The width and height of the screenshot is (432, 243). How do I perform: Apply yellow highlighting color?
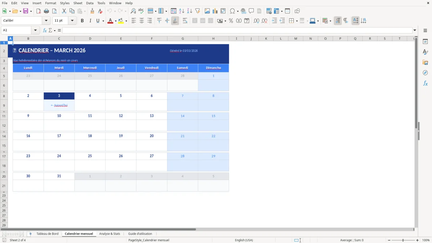tap(121, 21)
